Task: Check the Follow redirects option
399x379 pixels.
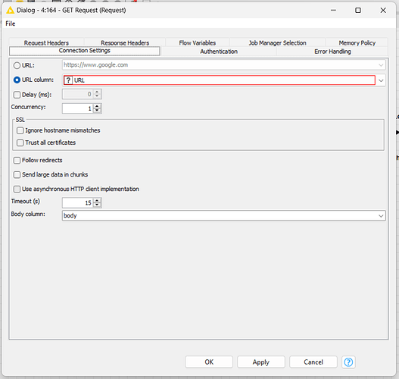Action: (x=17, y=160)
